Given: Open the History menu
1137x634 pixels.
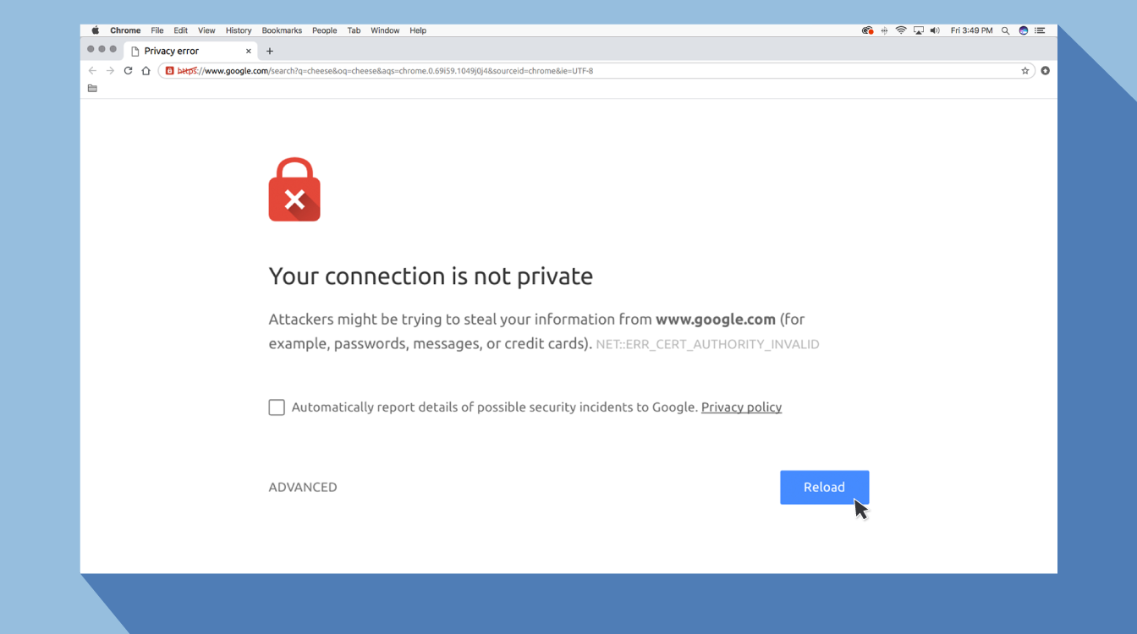Looking at the screenshot, I should pyautogui.click(x=238, y=30).
